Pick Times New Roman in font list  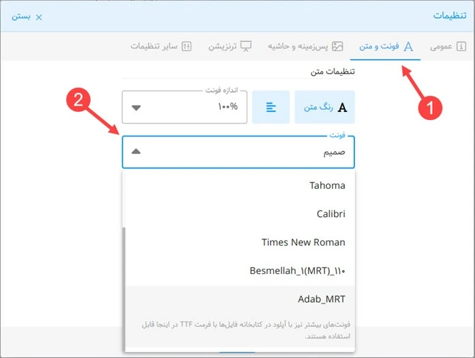pos(303,242)
